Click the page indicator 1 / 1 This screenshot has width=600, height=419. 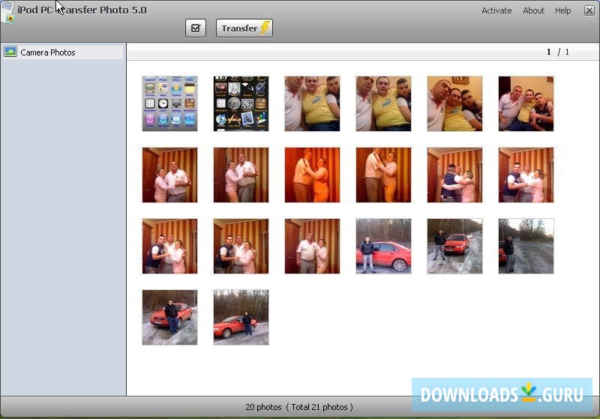[558, 52]
